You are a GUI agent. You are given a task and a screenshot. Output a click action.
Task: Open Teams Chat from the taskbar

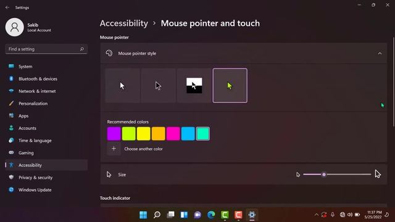[x=197, y=215]
